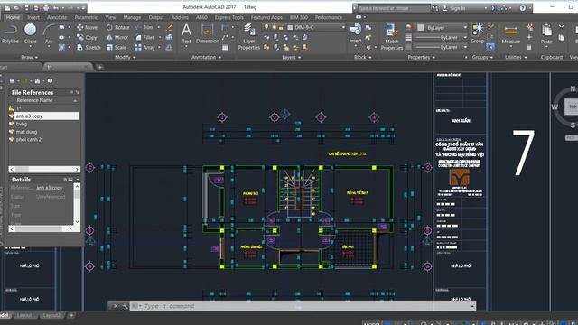This screenshot has width=578, height=325.
Task: Open the View ribbon tab
Action: point(110,17)
